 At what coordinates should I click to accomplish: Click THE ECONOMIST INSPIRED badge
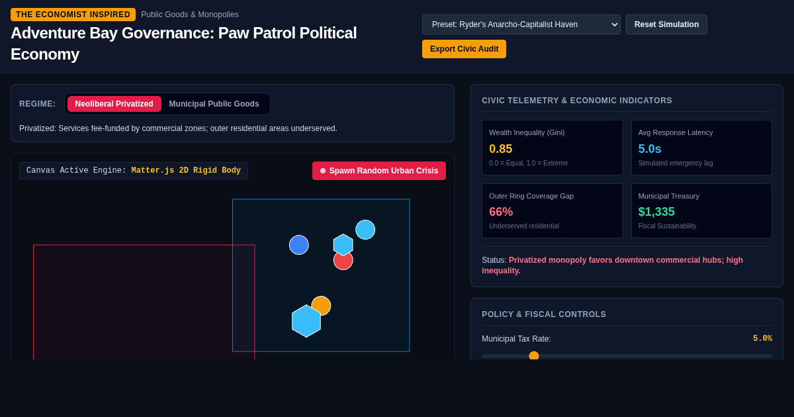pos(73,15)
